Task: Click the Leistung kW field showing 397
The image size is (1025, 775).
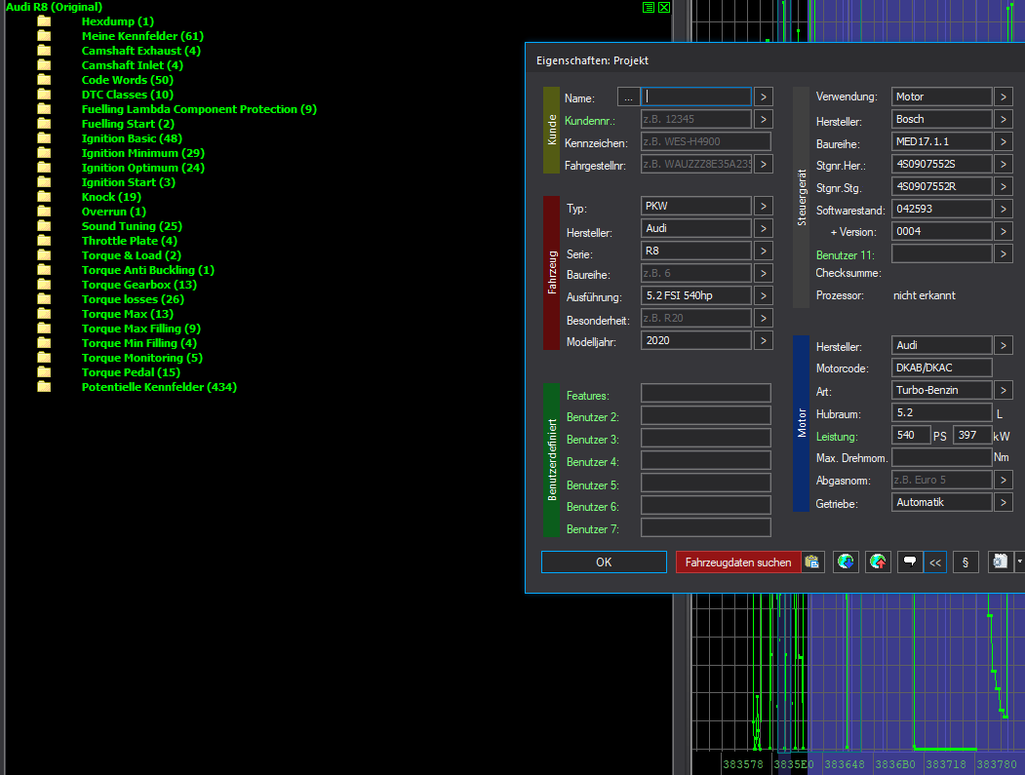Action: pyautogui.click(x=972, y=435)
